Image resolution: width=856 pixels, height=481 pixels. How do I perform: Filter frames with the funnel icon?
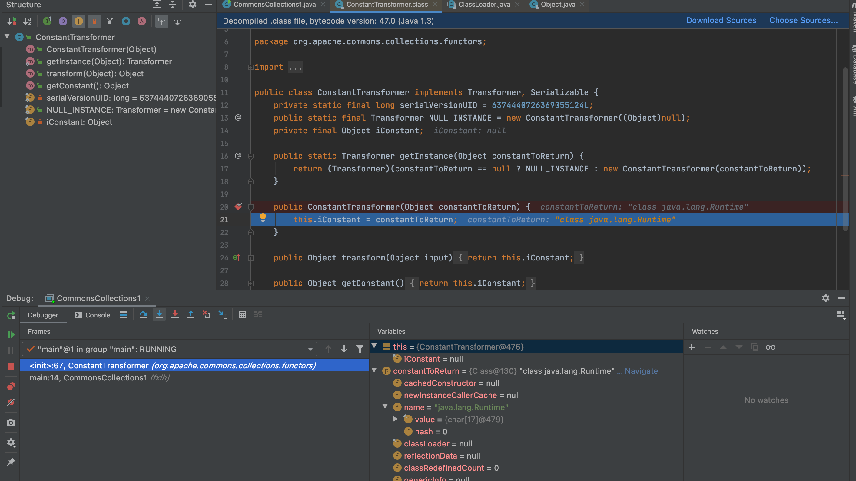pos(360,349)
